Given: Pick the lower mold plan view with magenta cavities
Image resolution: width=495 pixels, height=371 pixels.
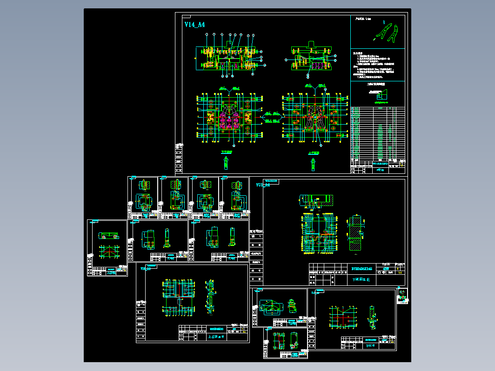Looking at the screenshot, I should pyautogui.click(x=230, y=117).
